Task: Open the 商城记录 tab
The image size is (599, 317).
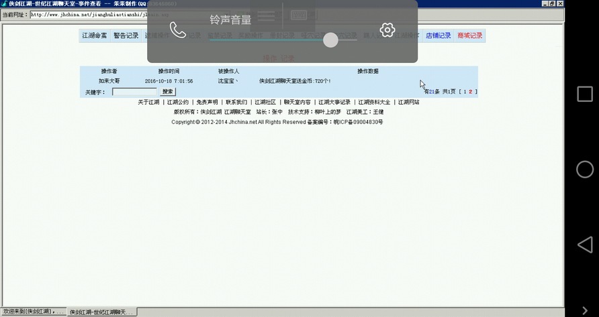Action: (x=469, y=36)
